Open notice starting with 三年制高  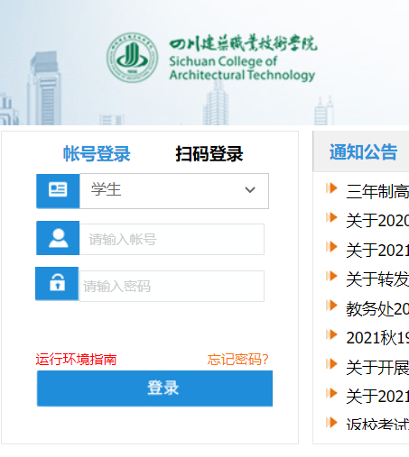377,191
